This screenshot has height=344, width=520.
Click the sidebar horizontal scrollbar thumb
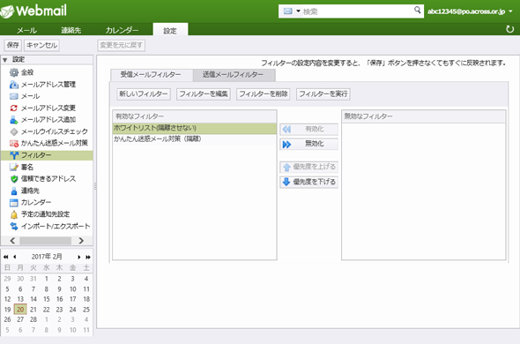pos(45,241)
